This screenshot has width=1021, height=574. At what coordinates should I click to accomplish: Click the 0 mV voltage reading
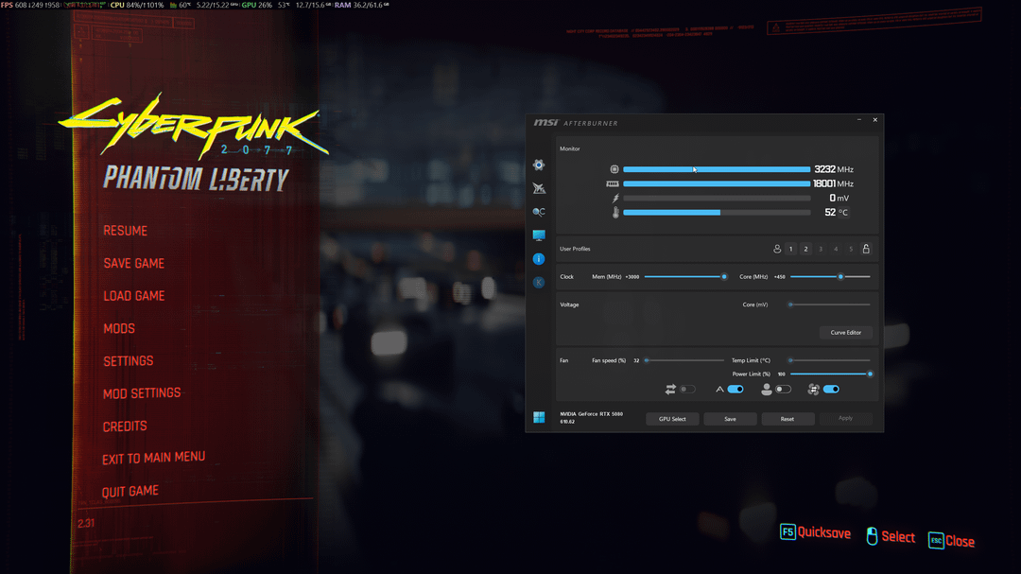click(839, 198)
